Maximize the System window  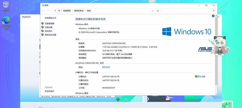click(x=206, y=5)
